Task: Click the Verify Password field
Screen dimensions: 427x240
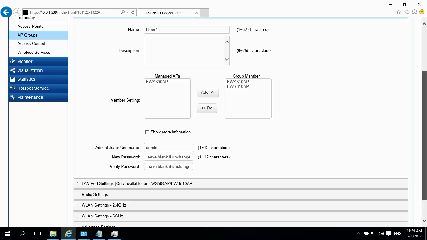Action: (168, 167)
